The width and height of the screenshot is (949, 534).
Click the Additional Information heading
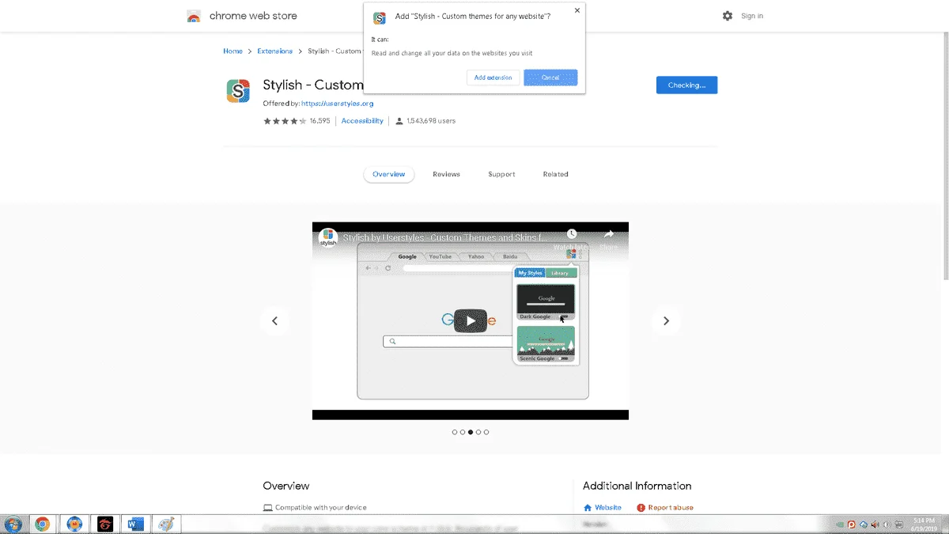click(637, 486)
